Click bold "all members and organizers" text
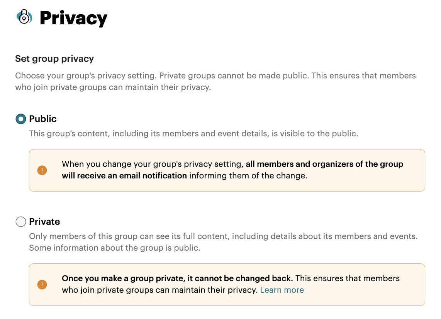The width and height of the screenshot is (441, 319). click(324, 164)
